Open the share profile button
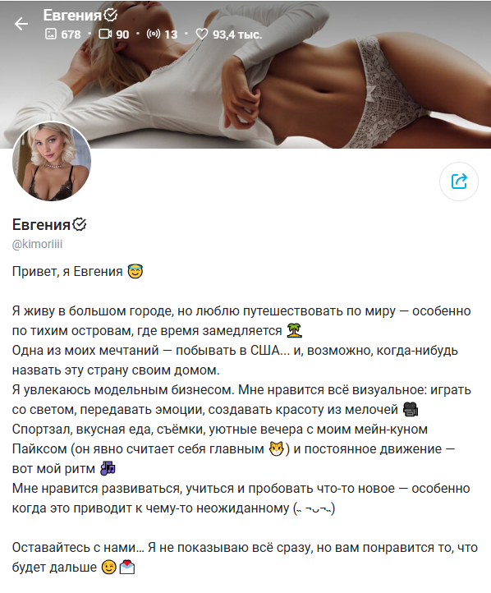 tap(459, 182)
